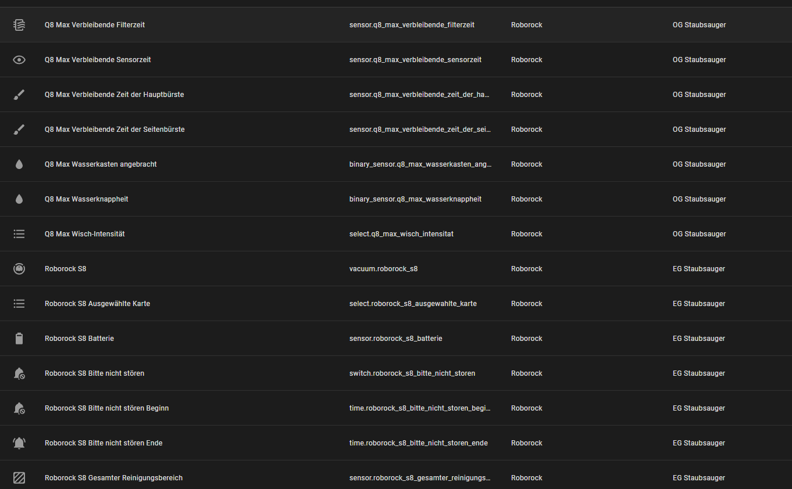Screen dimensions: 792x489
Task: Click Roborock integration in the Verbleibende Sensorzeit row
Action: tap(527, 60)
